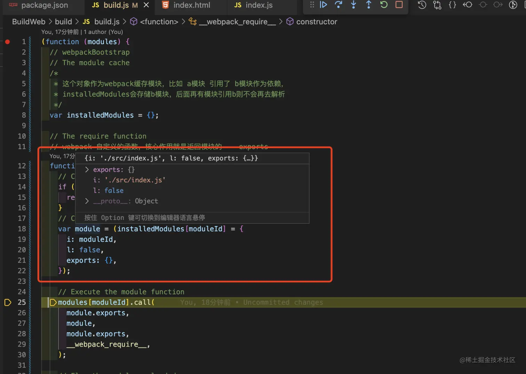Select the 'l: false' hover row
This screenshot has width=526, height=374.
tap(108, 190)
